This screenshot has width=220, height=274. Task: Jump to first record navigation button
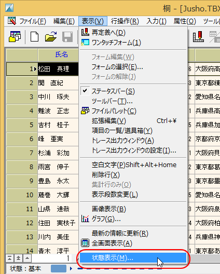tap(10, 258)
